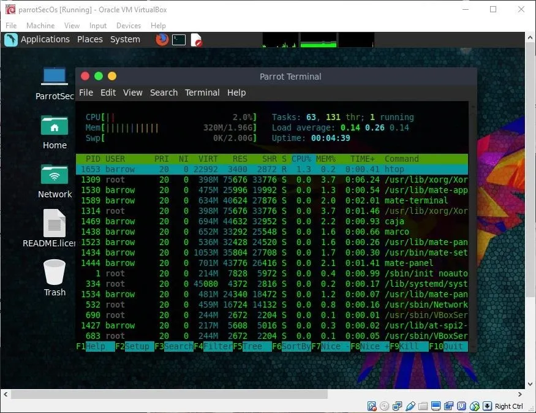Click the VirtualBox vertical scrollbar up arrow

pos(530,37)
